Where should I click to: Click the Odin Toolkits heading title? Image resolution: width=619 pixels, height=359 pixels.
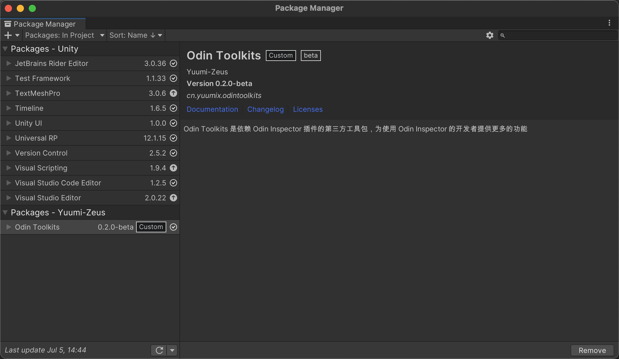224,56
